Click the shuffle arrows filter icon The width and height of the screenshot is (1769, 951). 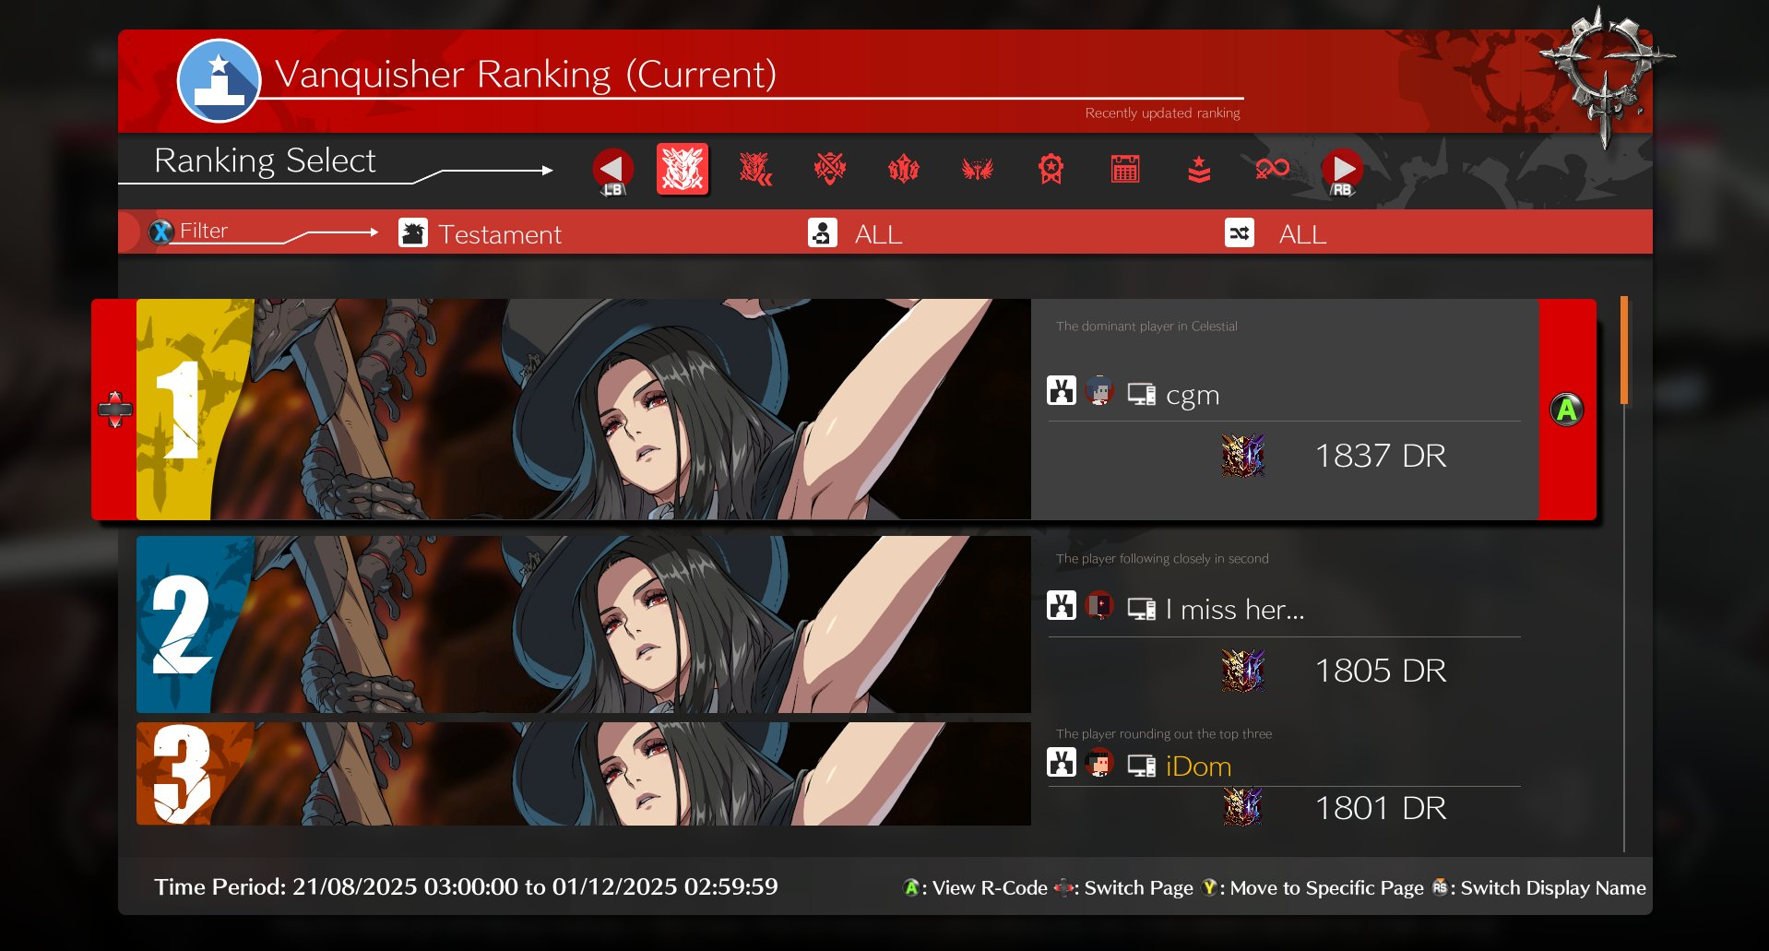pyautogui.click(x=1240, y=232)
